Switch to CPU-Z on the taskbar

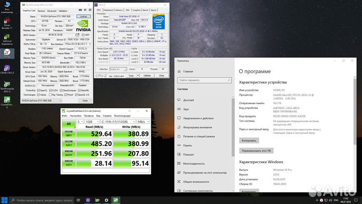tap(88, 200)
